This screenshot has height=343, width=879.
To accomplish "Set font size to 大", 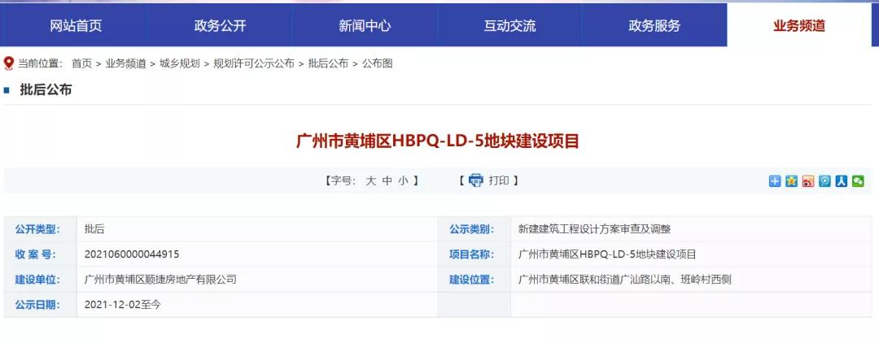I will [x=370, y=180].
